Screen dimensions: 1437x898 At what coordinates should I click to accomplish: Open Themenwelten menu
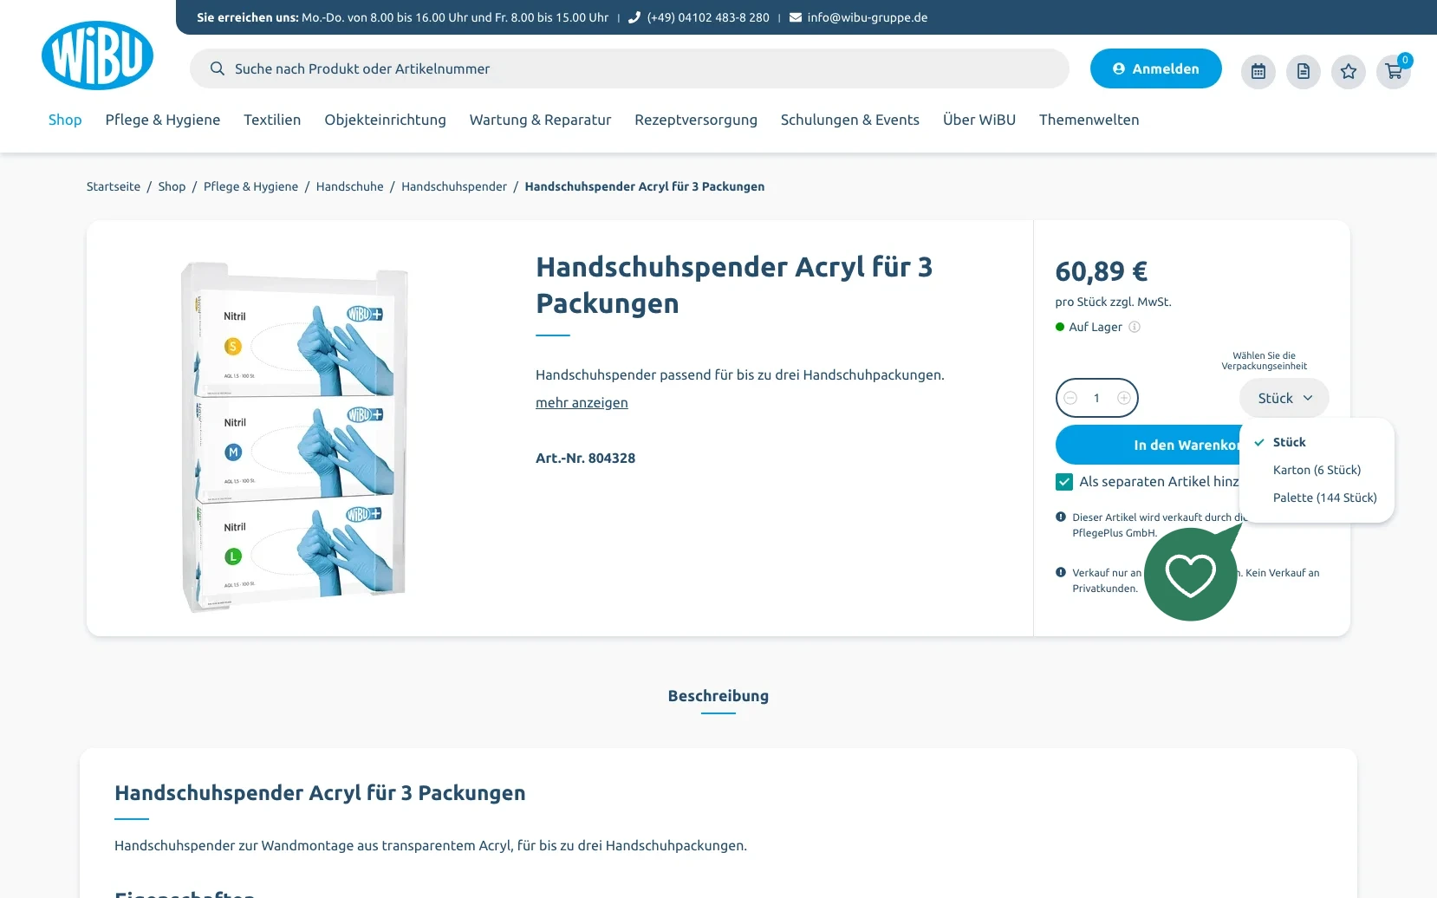click(x=1089, y=120)
